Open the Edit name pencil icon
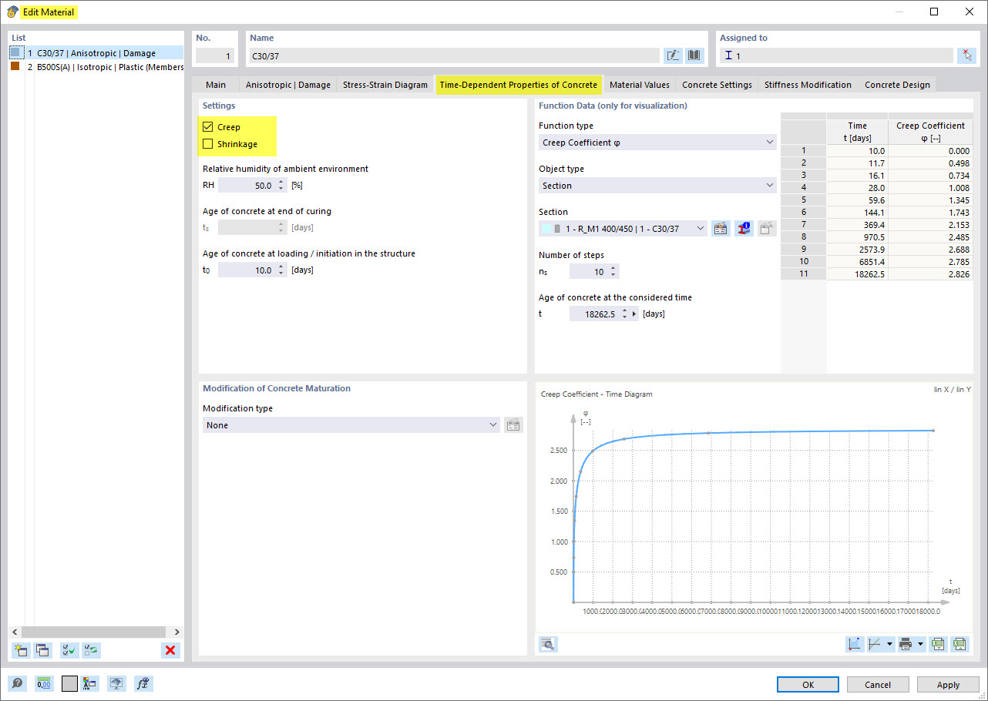The height and width of the screenshot is (701, 988). (673, 55)
